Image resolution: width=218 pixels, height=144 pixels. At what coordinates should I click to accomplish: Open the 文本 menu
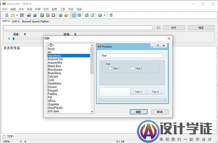(21, 9)
